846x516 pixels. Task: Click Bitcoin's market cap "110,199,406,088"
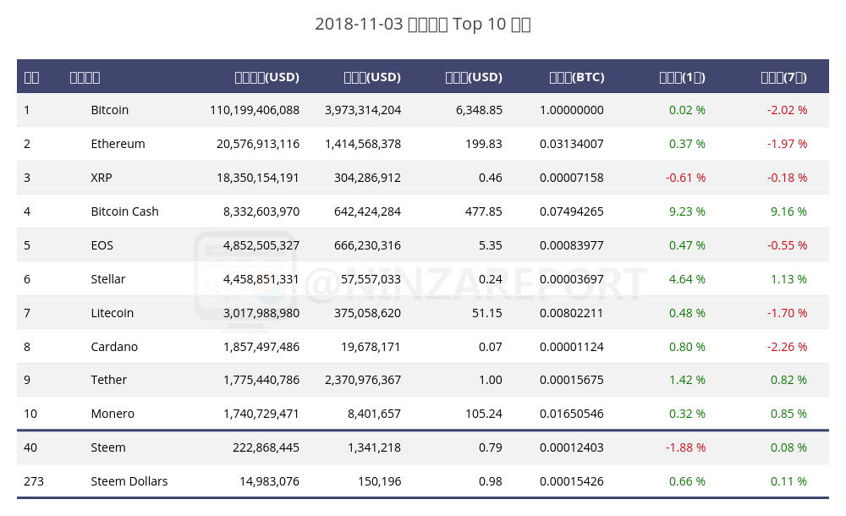coord(255,110)
